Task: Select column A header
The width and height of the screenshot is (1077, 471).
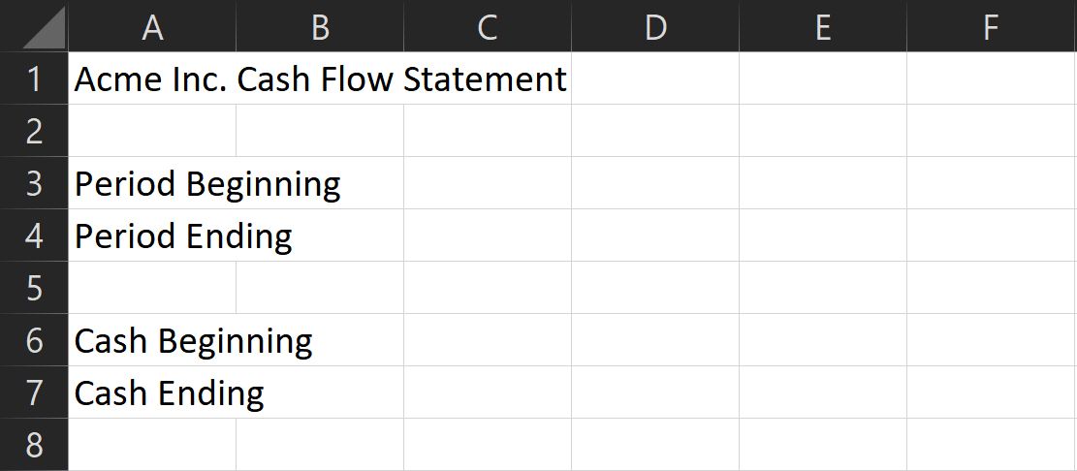Action: tap(152, 27)
